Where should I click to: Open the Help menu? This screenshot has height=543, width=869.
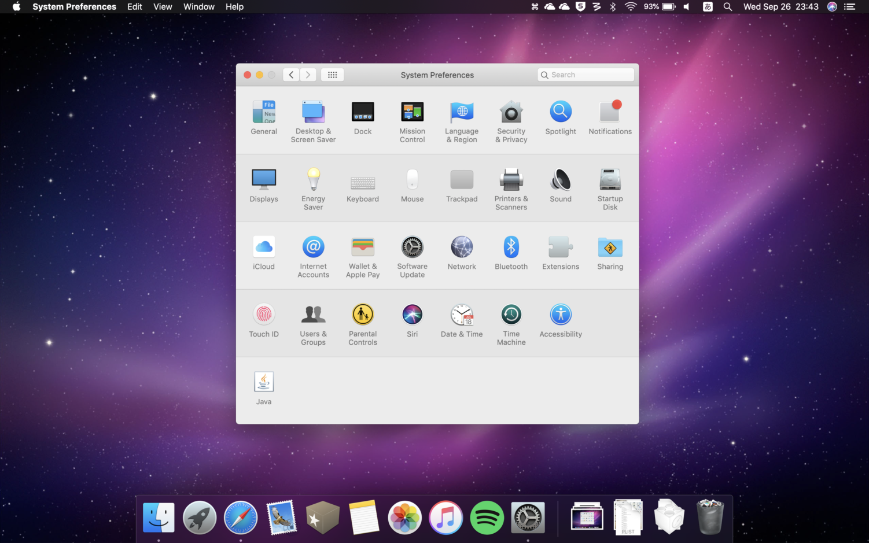coord(234,6)
